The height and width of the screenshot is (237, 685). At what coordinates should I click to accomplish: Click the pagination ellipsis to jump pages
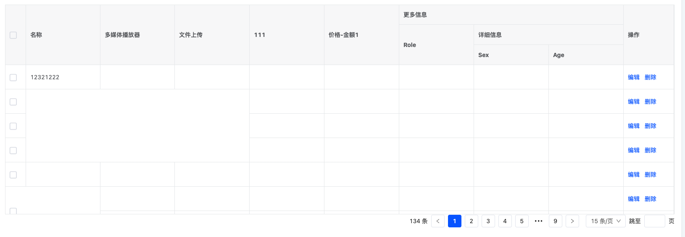(538, 221)
